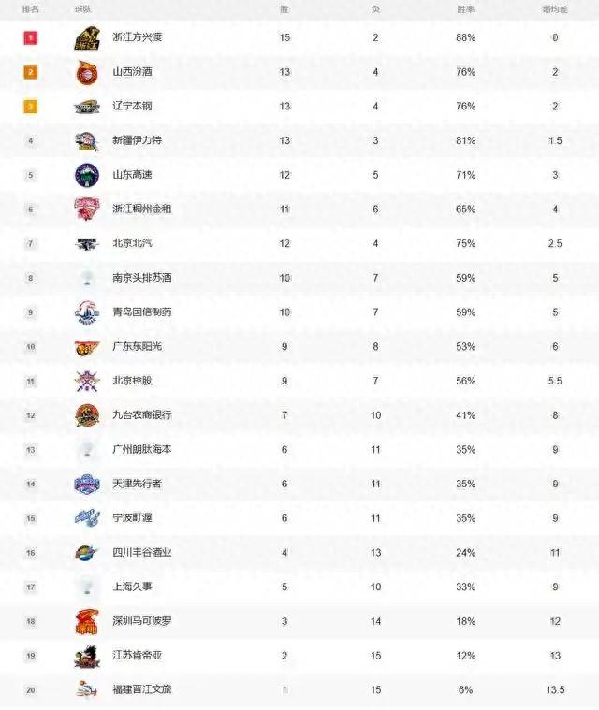Click the red rank 1 badge
Image resolution: width=599 pixels, height=710 pixels.
click(31, 38)
